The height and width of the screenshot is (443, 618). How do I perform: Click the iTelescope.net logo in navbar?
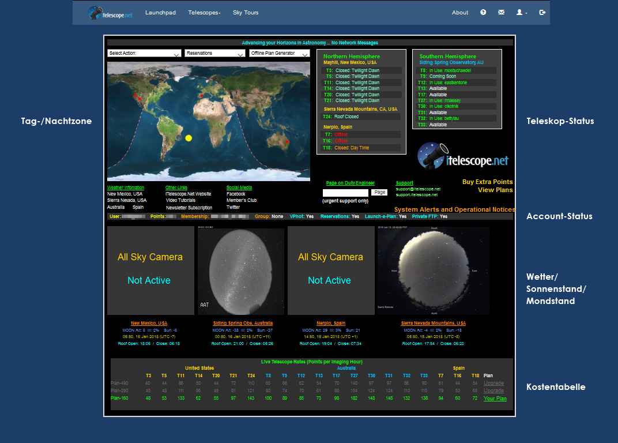coord(110,13)
